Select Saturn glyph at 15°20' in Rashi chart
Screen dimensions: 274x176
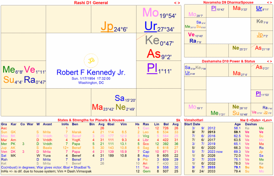120,98
